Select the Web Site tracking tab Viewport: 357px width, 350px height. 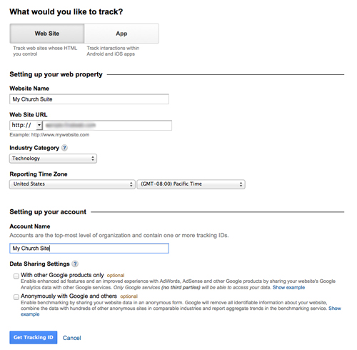pos(47,34)
